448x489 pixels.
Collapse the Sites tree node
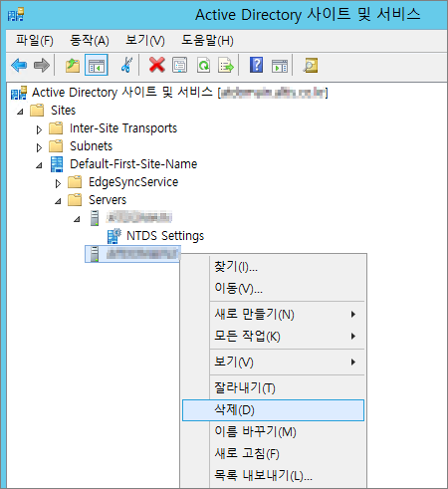coord(20,112)
